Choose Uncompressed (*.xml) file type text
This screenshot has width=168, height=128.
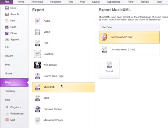pos(123,49)
